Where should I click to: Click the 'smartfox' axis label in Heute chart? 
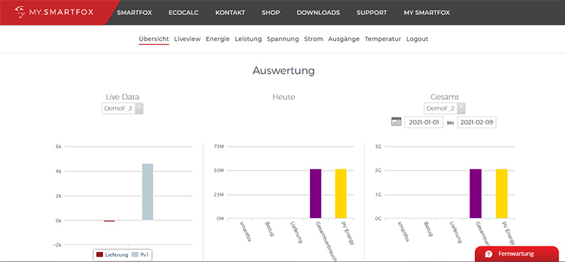tap(246, 232)
